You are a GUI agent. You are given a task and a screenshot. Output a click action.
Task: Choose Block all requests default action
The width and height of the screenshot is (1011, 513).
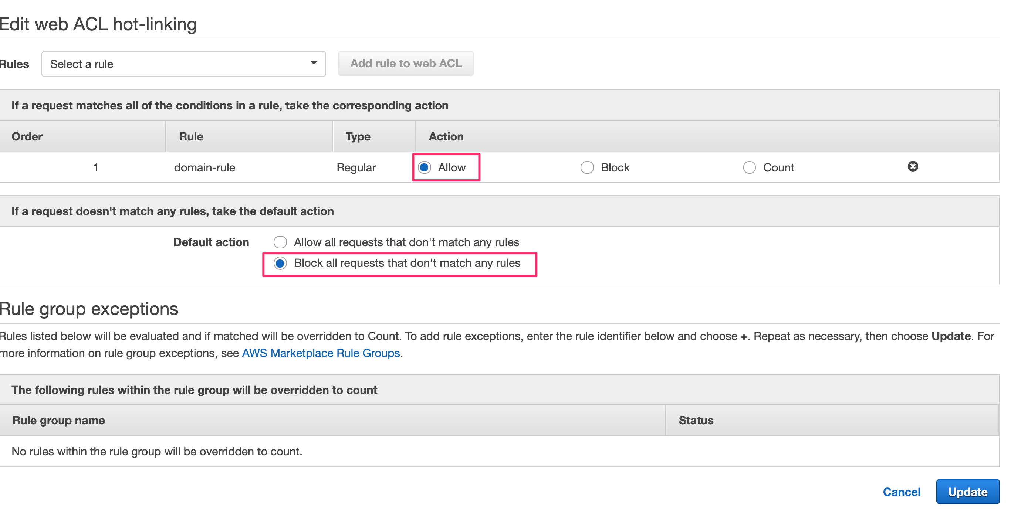pos(280,263)
